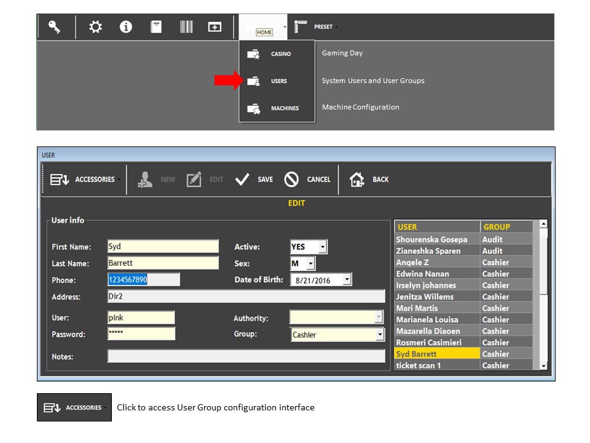Select Mazarella Diaoen row
The image size is (590, 443).
point(463,331)
